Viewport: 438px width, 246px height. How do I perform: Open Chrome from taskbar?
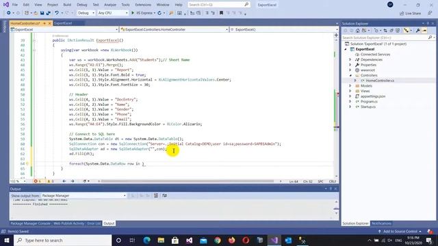click(x=218, y=240)
